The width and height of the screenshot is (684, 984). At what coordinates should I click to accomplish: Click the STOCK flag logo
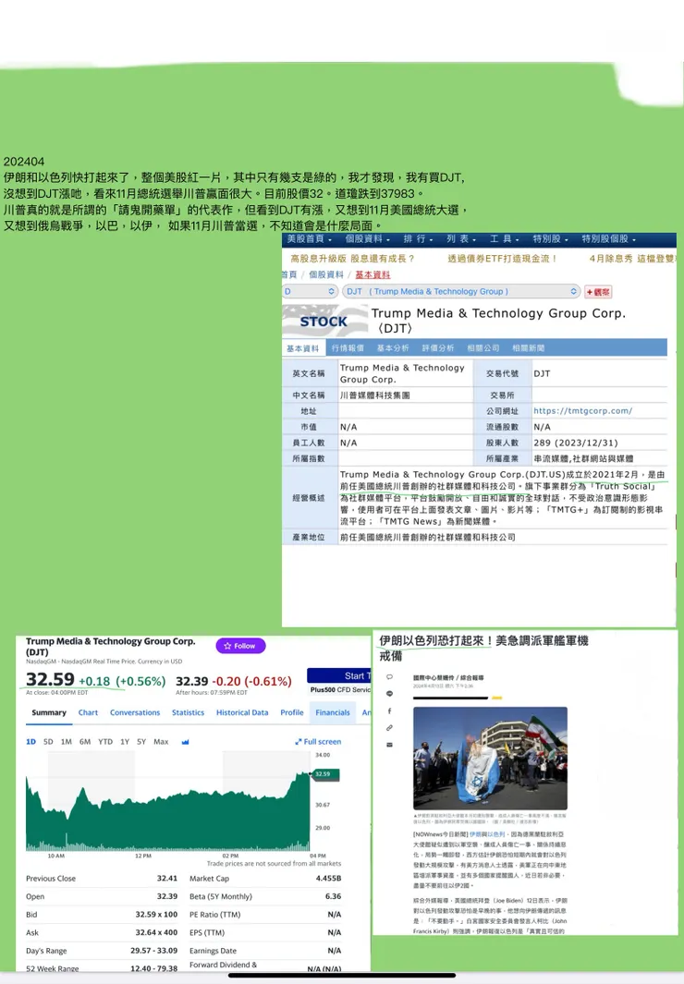pos(325,321)
